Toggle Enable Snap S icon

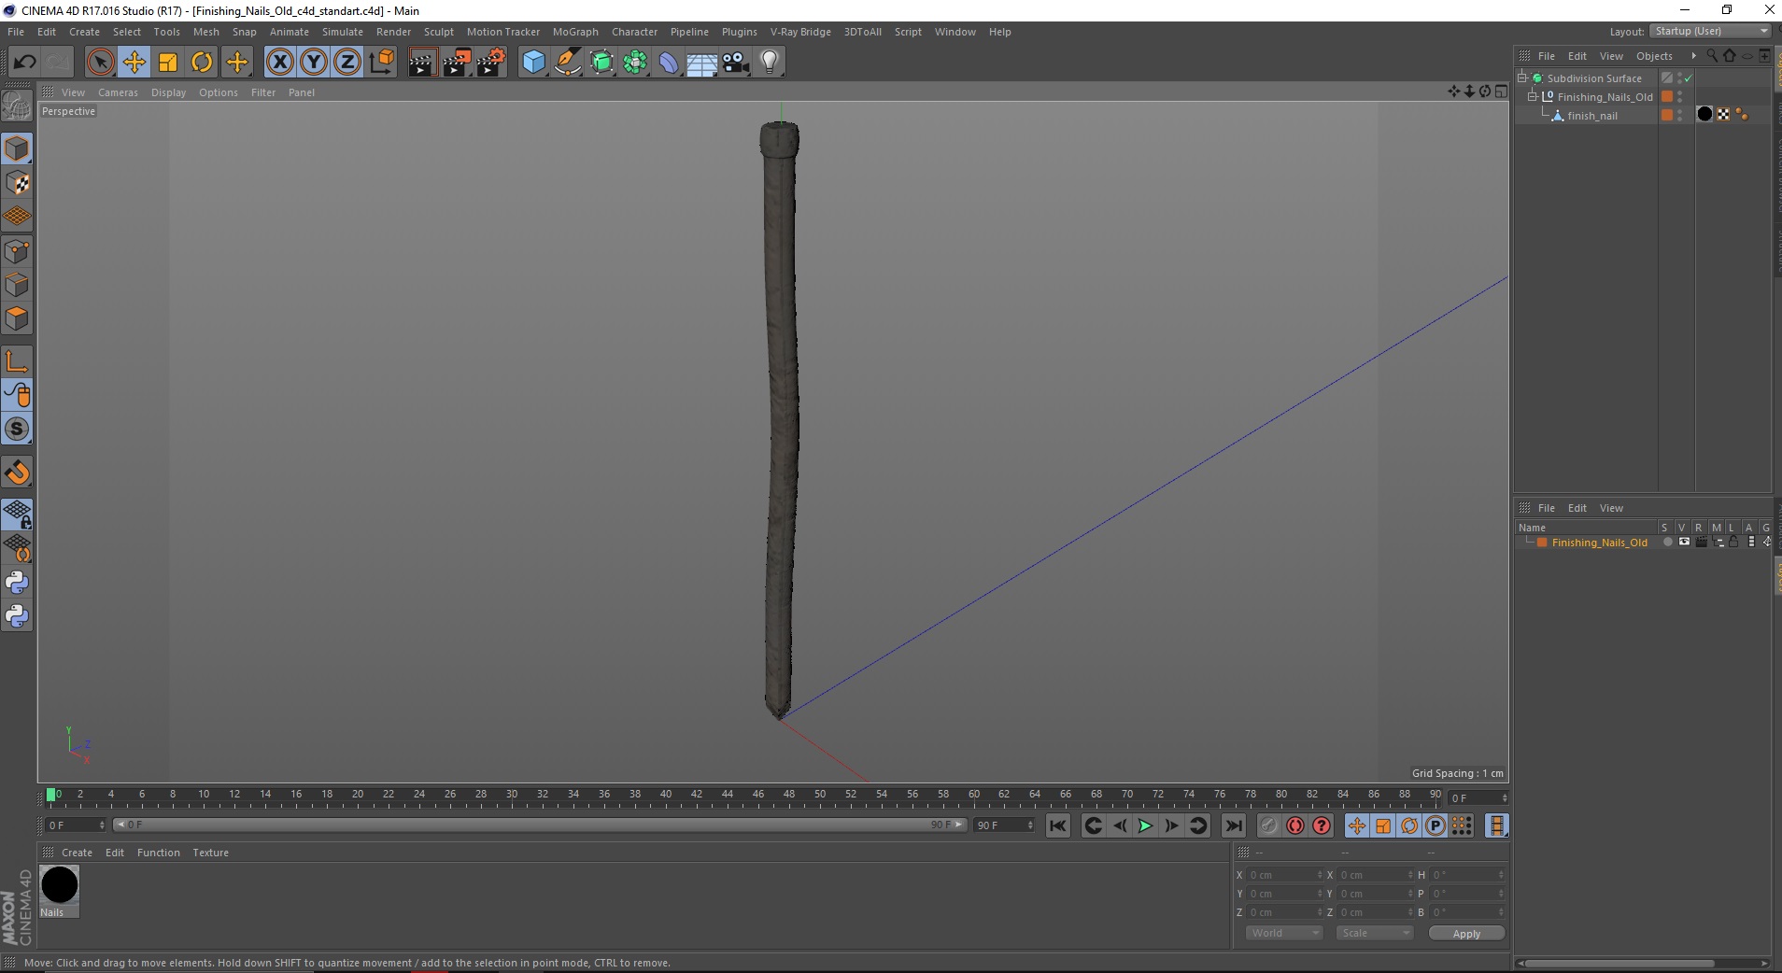tap(17, 430)
